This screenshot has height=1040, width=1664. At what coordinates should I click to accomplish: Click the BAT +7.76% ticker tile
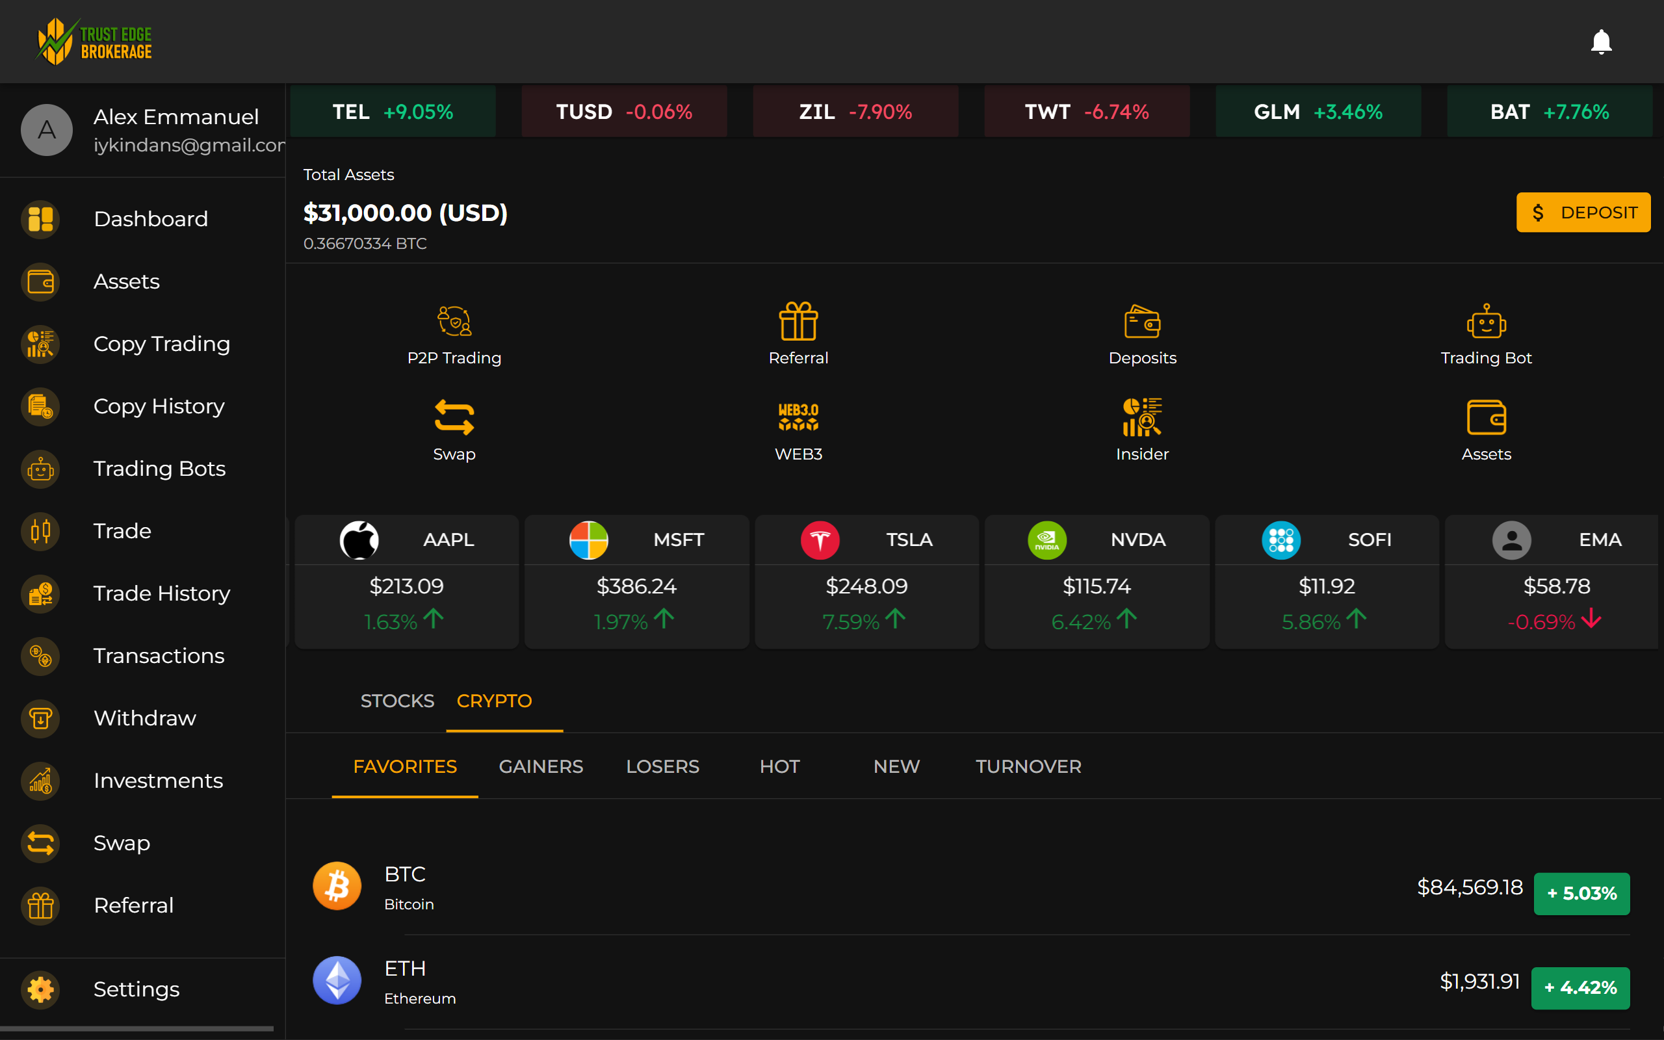(1550, 111)
